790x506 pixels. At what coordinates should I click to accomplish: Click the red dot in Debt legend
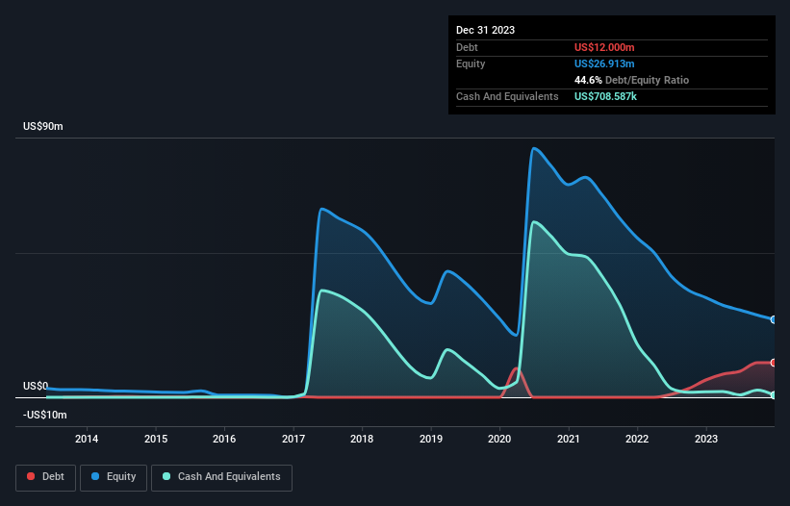[x=31, y=476]
